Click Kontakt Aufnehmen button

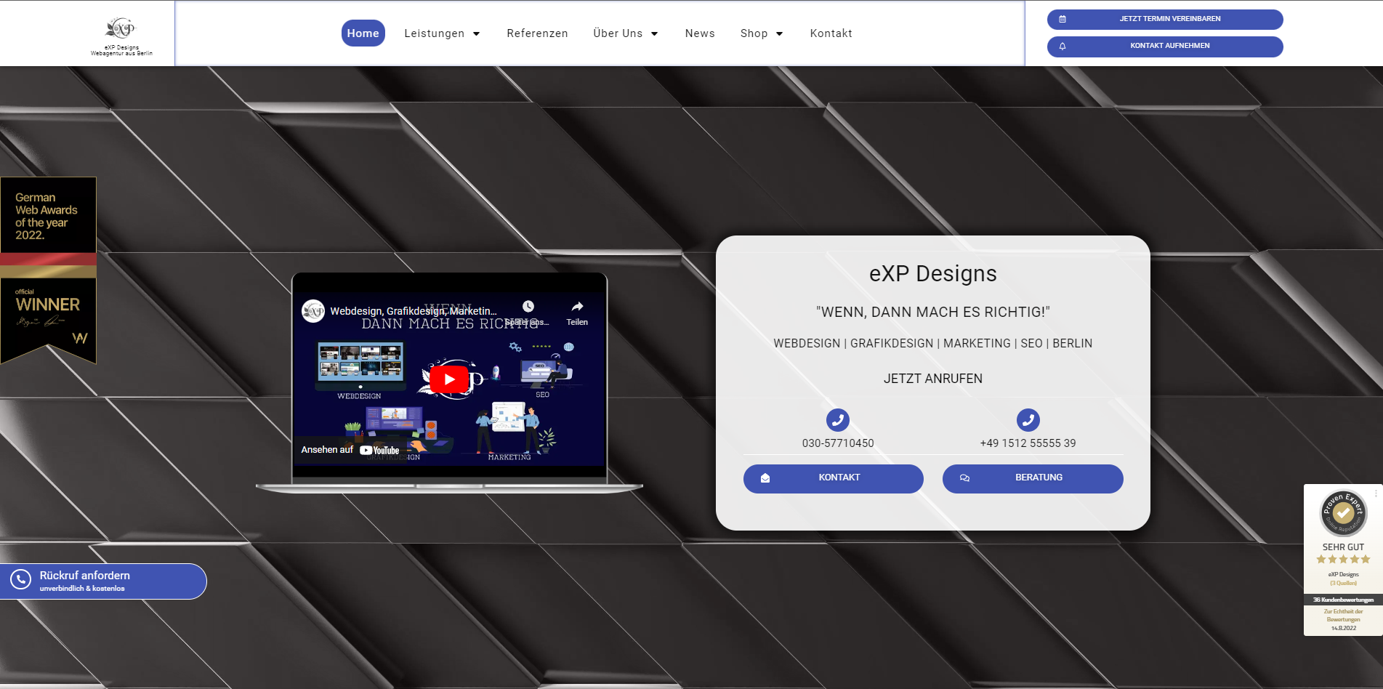1165,46
